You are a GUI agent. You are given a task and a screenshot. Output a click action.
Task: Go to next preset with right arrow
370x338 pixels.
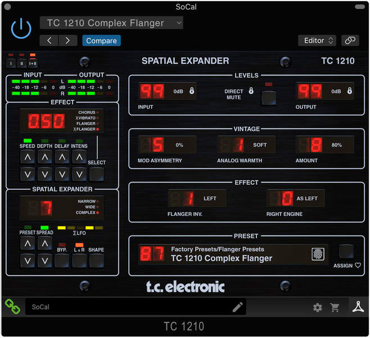(x=68, y=41)
